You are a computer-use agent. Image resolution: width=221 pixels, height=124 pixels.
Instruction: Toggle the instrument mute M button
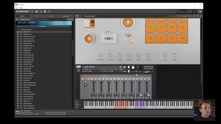click(128, 71)
